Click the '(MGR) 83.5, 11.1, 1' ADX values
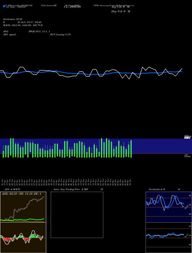The width and height of the screenshot is (192, 253). pyautogui.click(x=39, y=31)
